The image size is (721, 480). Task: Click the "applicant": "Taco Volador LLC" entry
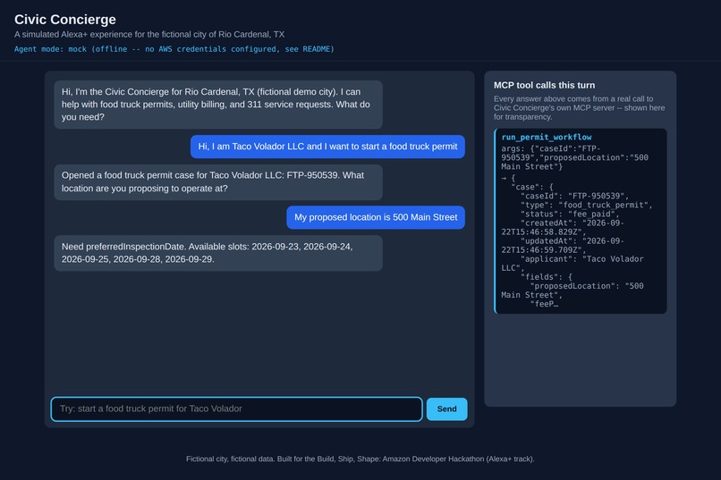[573, 263]
